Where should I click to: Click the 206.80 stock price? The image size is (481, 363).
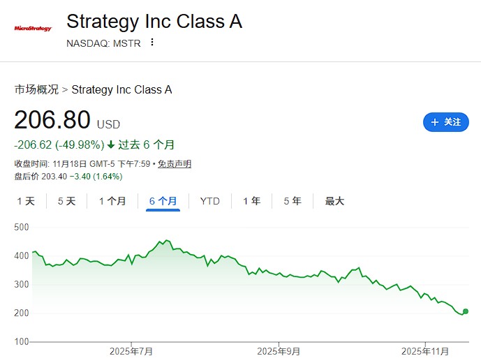coord(52,121)
